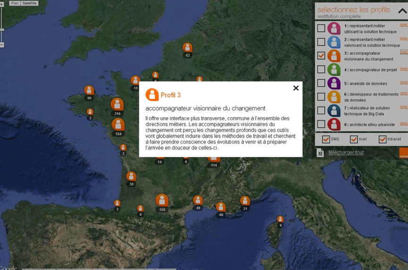Click the map marker labeled 316
Screen dimensions: 408x270
[x=117, y=104]
